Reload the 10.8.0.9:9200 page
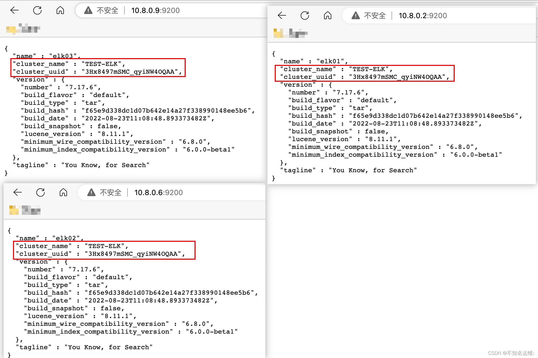This screenshot has height=358, width=538. (37, 10)
